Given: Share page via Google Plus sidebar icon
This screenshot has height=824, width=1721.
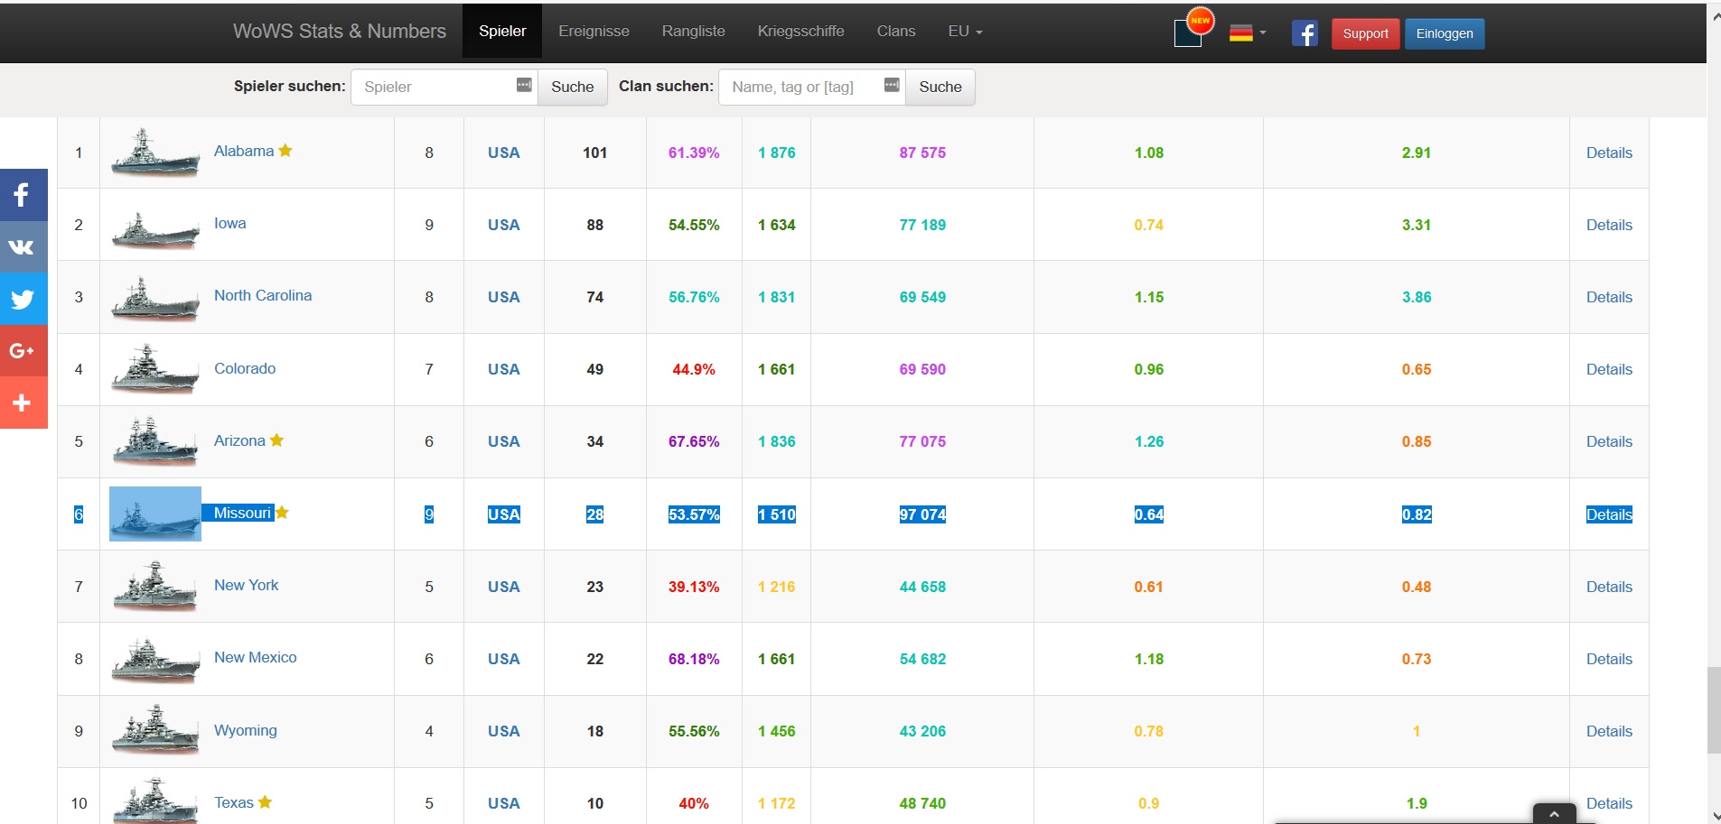Looking at the screenshot, I should tap(23, 351).
